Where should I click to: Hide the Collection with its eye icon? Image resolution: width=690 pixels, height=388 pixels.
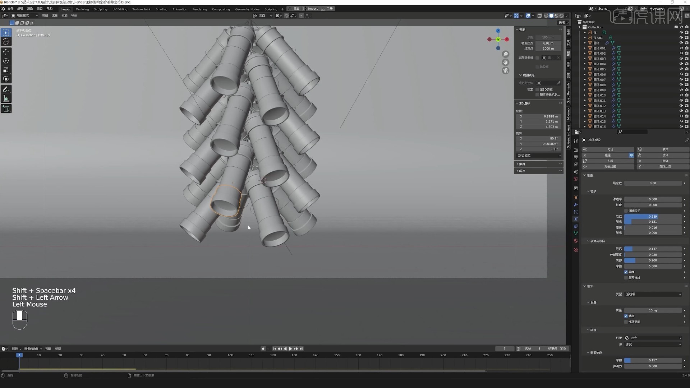[681, 27]
